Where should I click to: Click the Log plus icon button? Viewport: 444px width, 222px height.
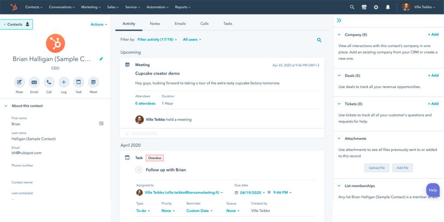coord(64,82)
